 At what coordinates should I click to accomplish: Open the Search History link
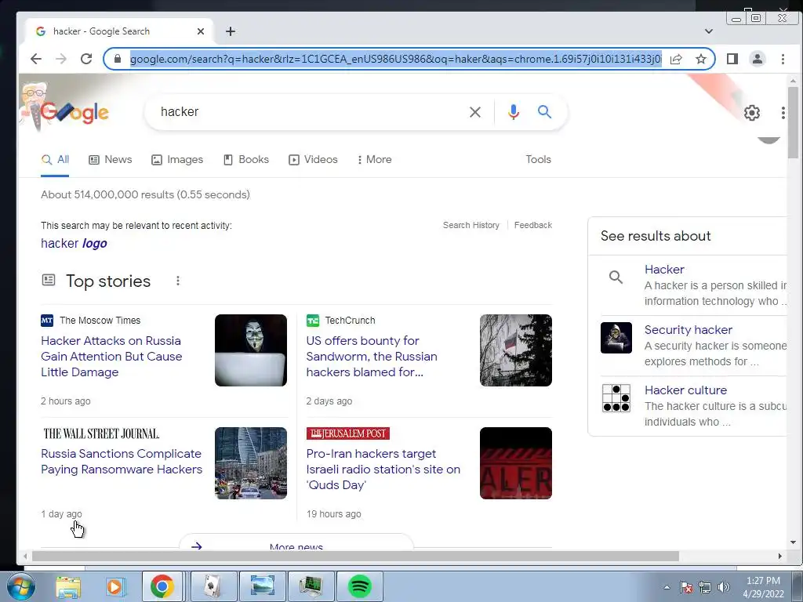[x=471, y=225]
